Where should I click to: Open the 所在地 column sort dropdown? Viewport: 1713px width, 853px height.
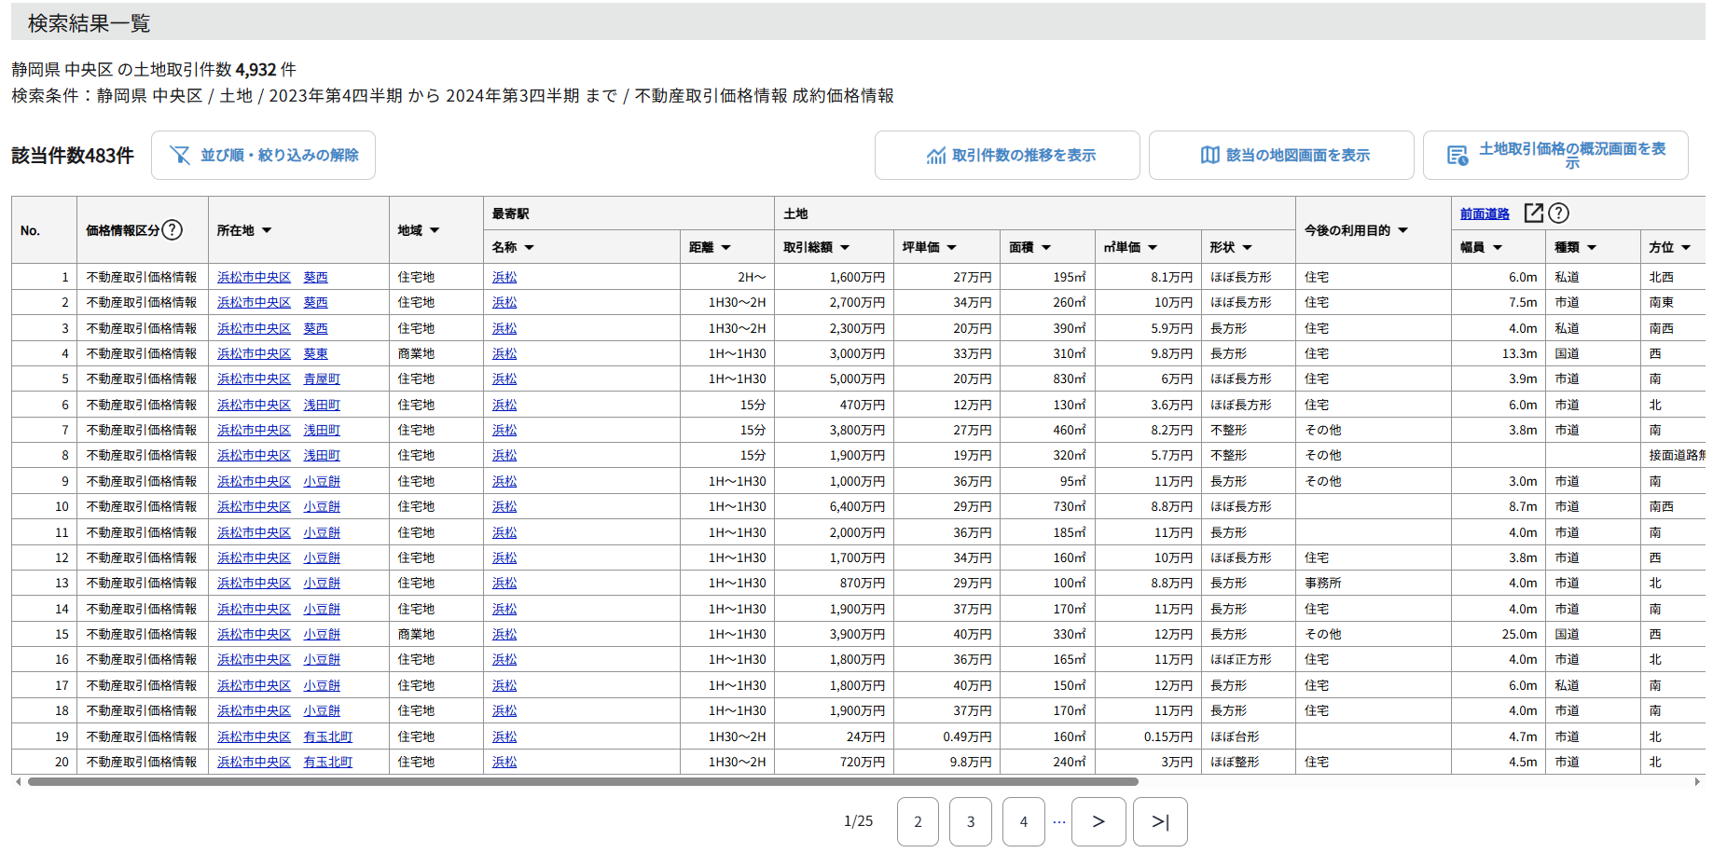pos(267,230)
